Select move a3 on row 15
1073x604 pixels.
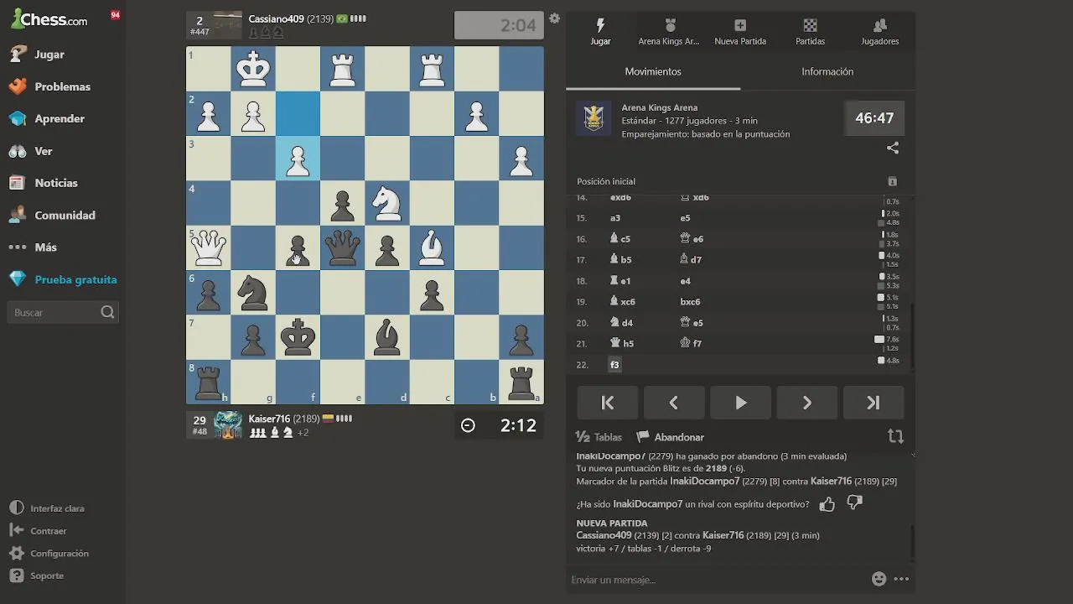[615, 218]
